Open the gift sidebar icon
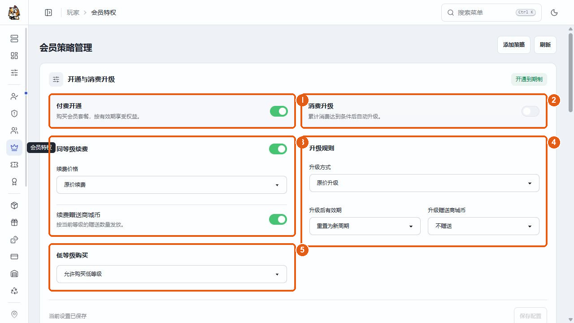The height and width of the screenshot is (323, 574). 14,223
